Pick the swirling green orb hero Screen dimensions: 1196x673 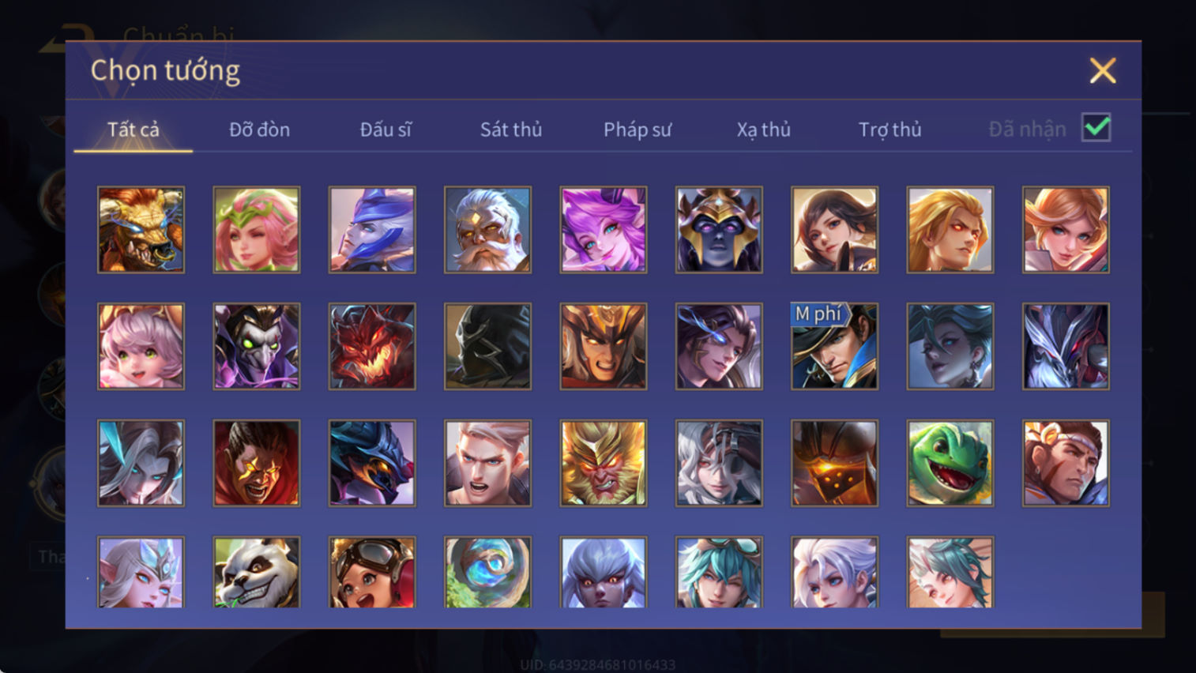[487, 572]
